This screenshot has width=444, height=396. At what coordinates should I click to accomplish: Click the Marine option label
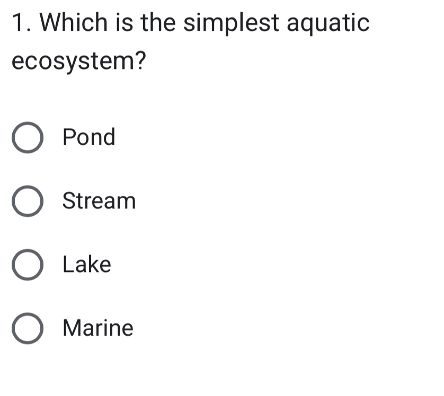pos(97,328)
